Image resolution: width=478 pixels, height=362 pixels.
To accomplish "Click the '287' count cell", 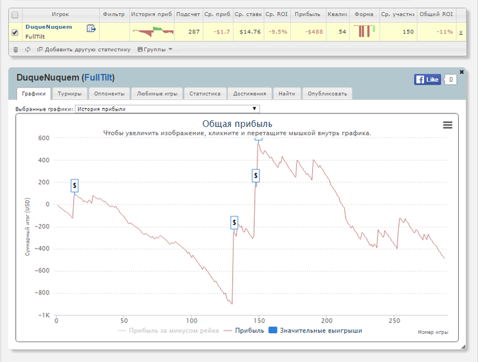I will tap(188, 31).
